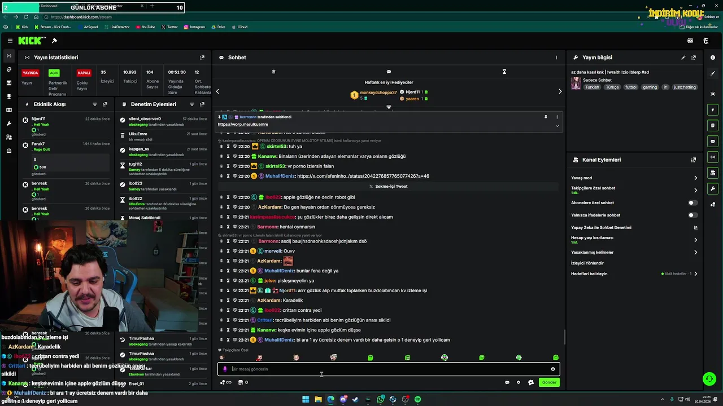Viewport: 723px width, 406px height.
Task: Edit stream info with the pencil icon
Action: tap(683, 58)
